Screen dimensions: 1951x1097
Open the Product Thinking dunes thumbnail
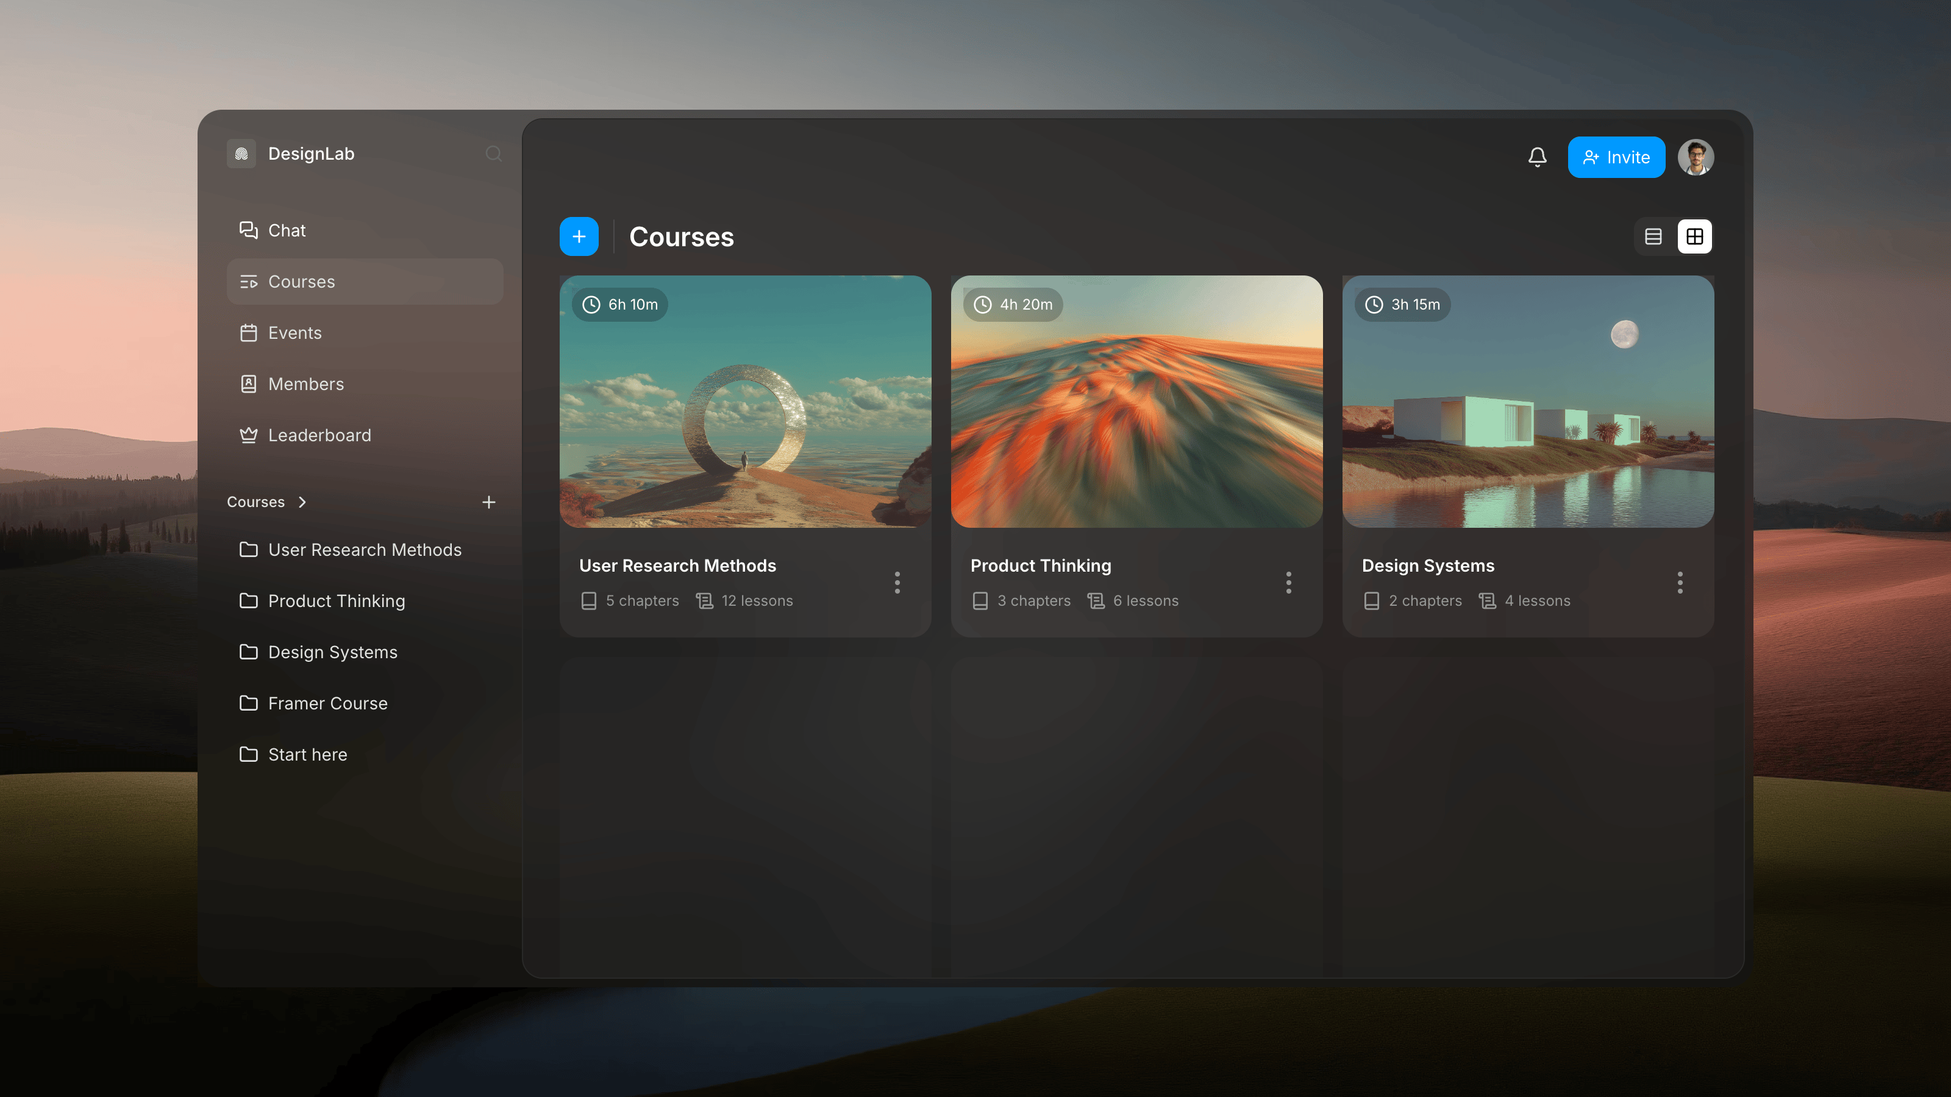[1136, 401]
